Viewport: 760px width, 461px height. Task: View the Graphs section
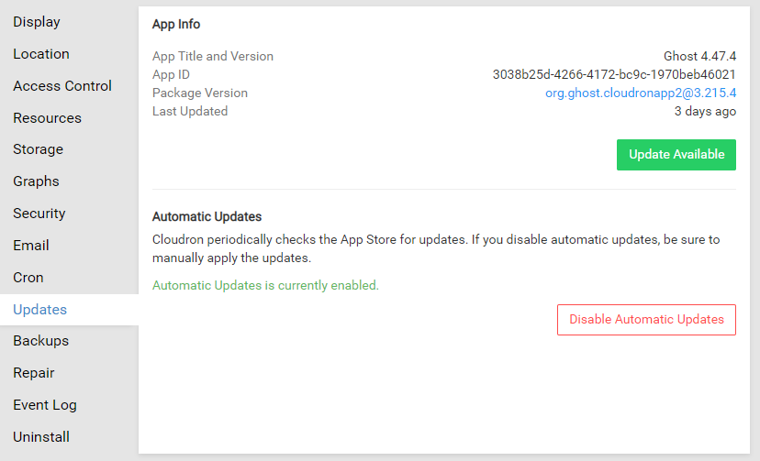[37, 181]
